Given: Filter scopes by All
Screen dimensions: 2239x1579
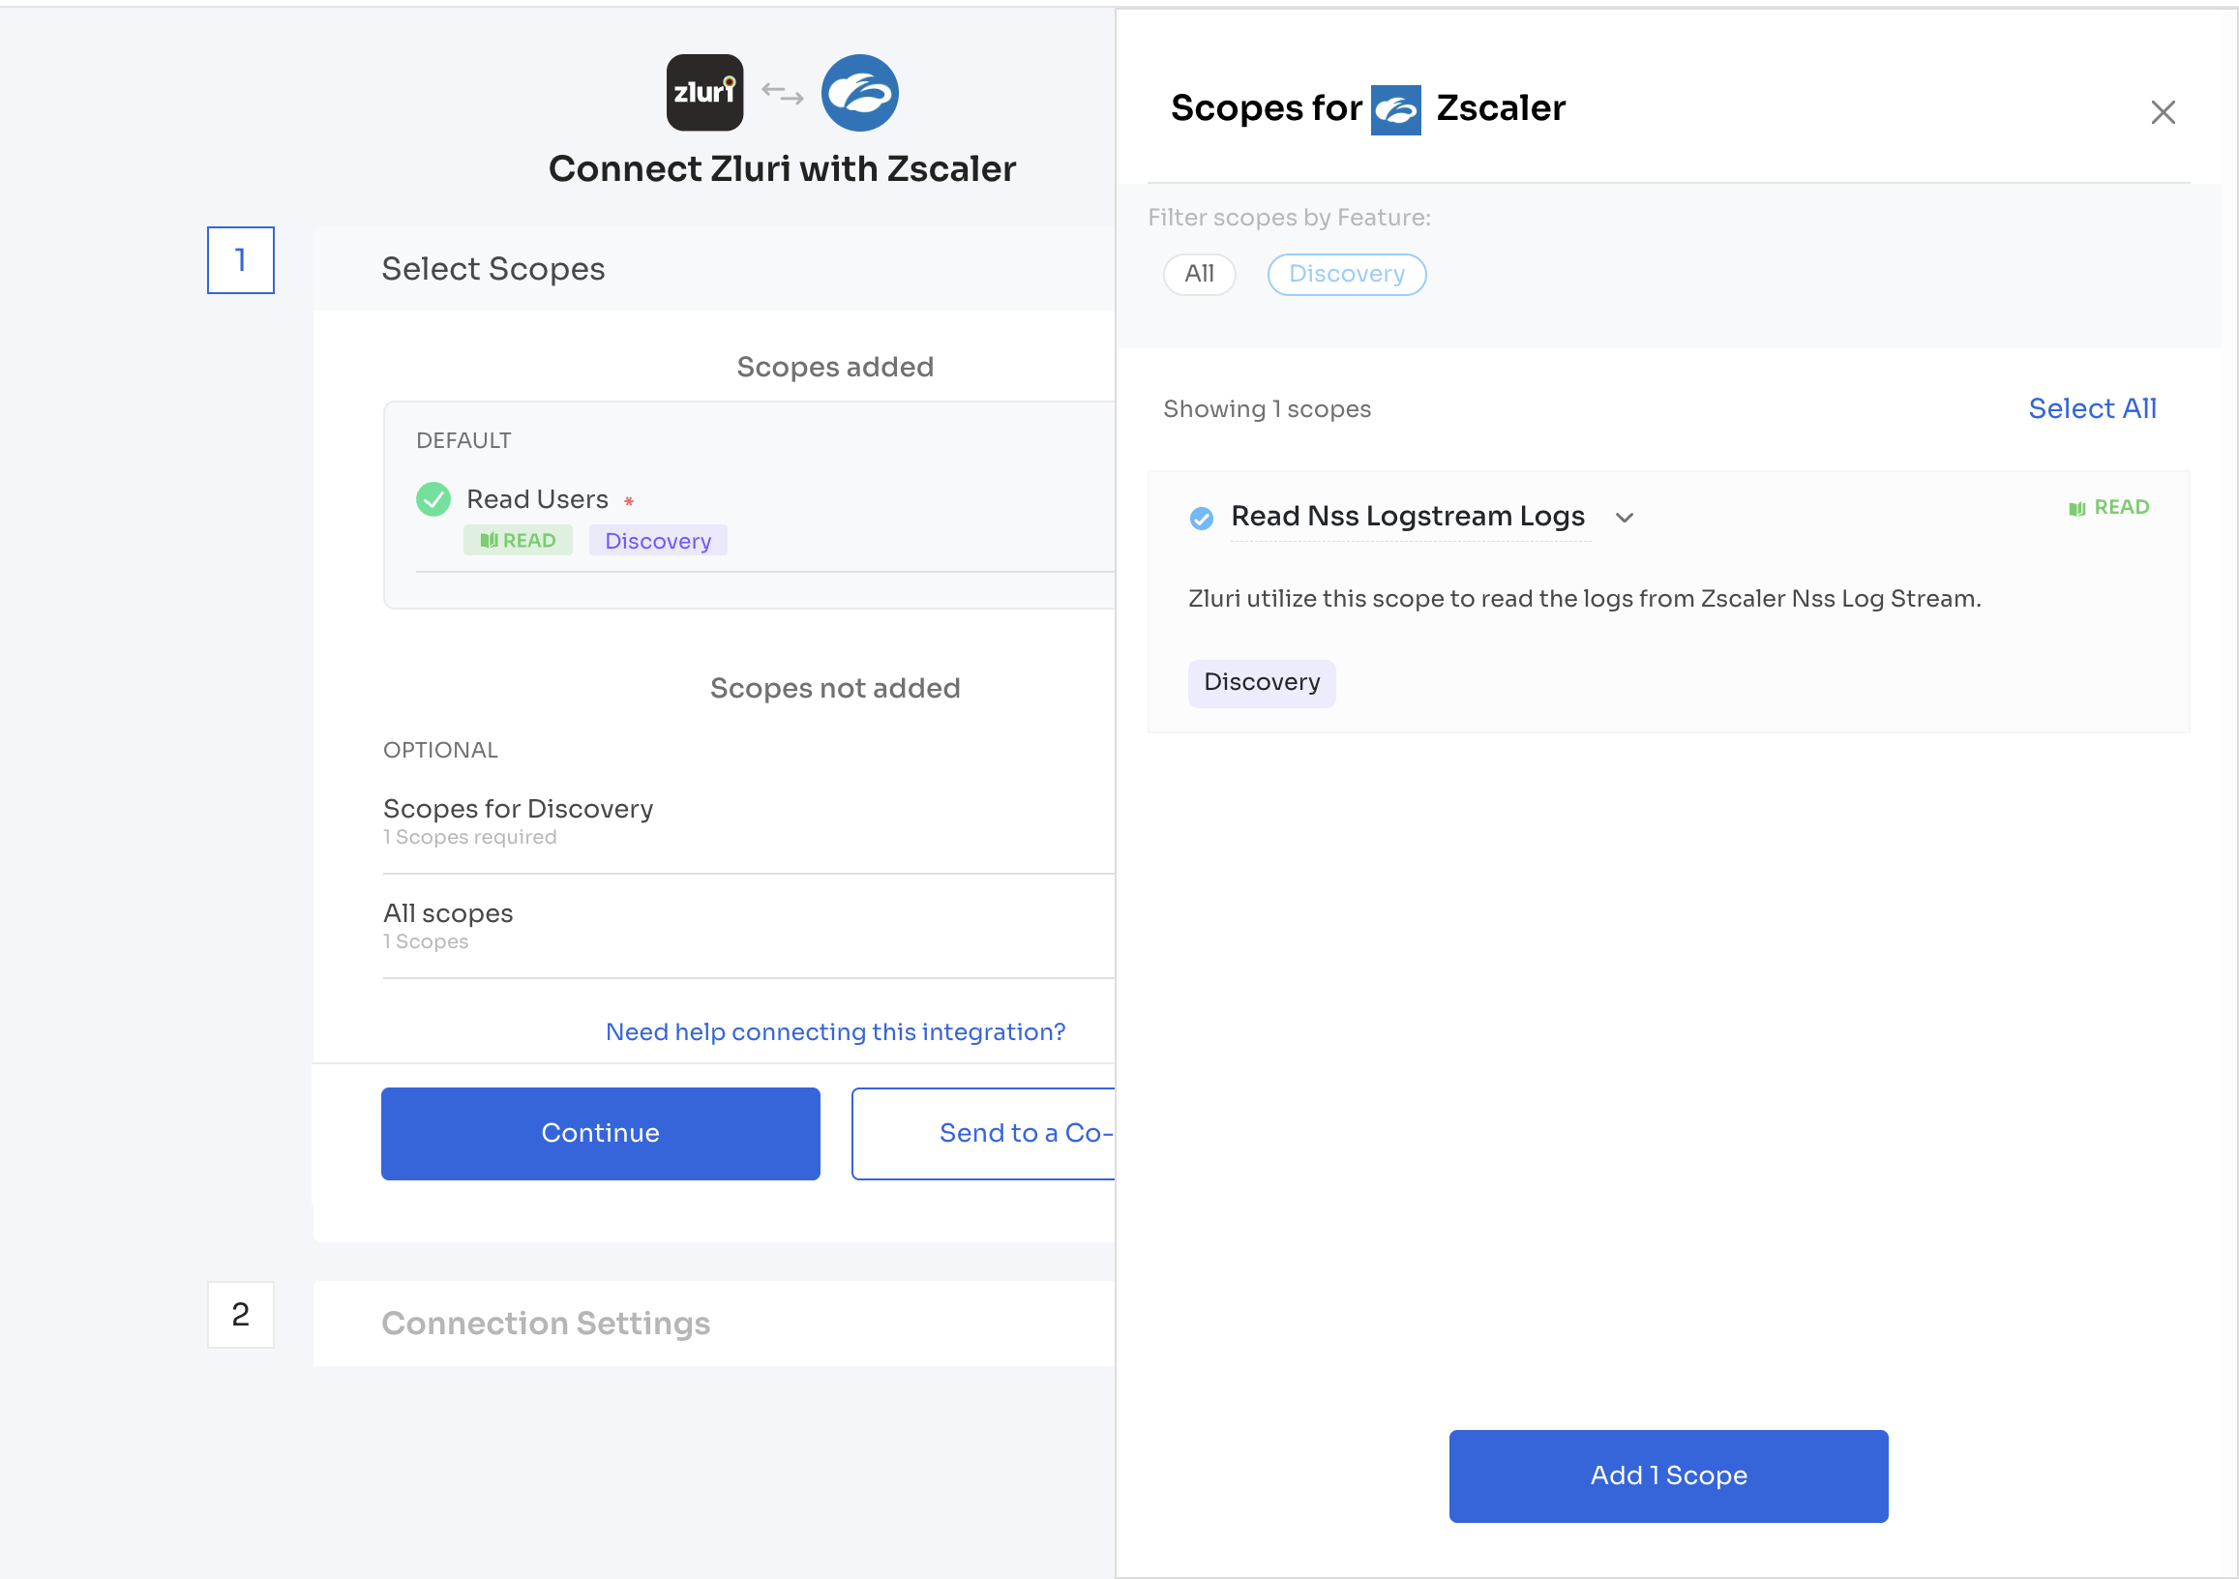Looking at the screenshot, I should (x=1199, y=274).
